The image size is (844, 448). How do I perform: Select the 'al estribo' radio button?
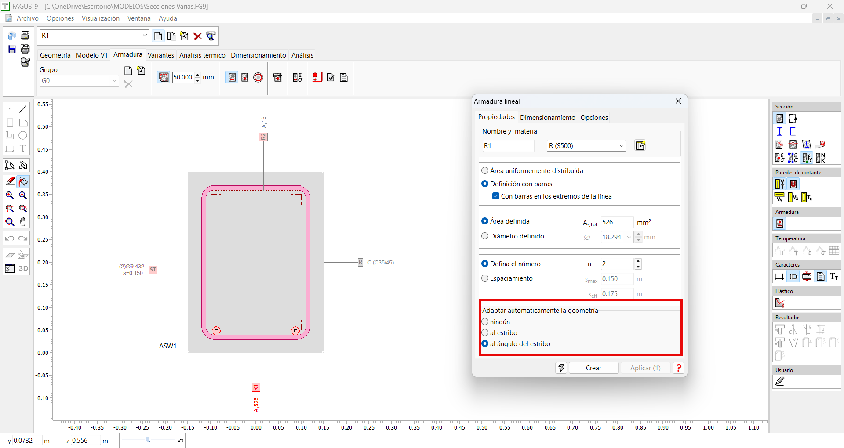[x=485, y=333]
